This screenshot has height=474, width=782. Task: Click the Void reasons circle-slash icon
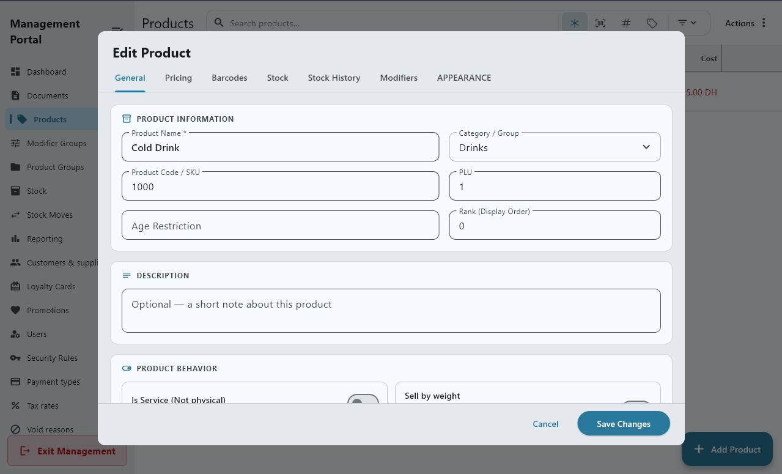pyautogui.click(x=15, y=429)
